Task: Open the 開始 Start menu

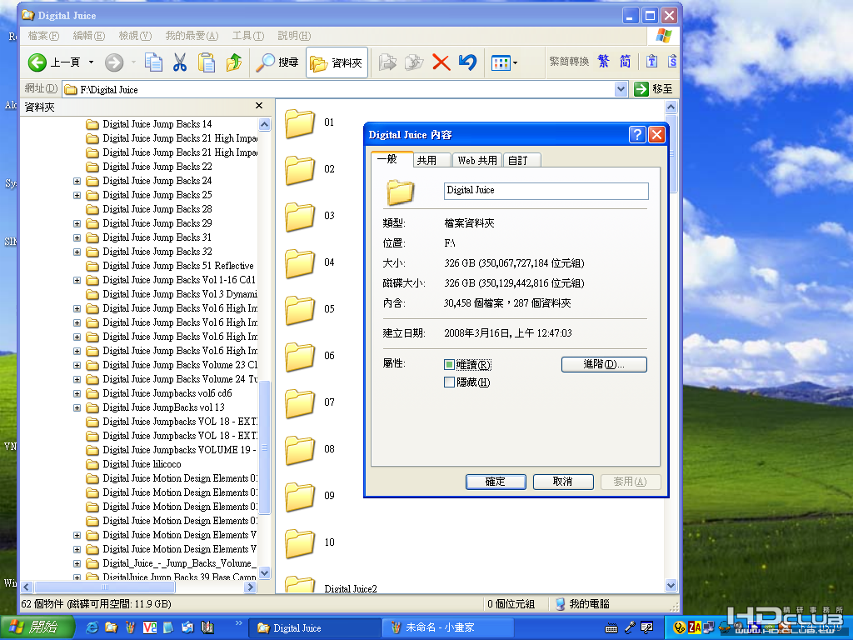Action: pyautogui.click(x=37, y=627)
